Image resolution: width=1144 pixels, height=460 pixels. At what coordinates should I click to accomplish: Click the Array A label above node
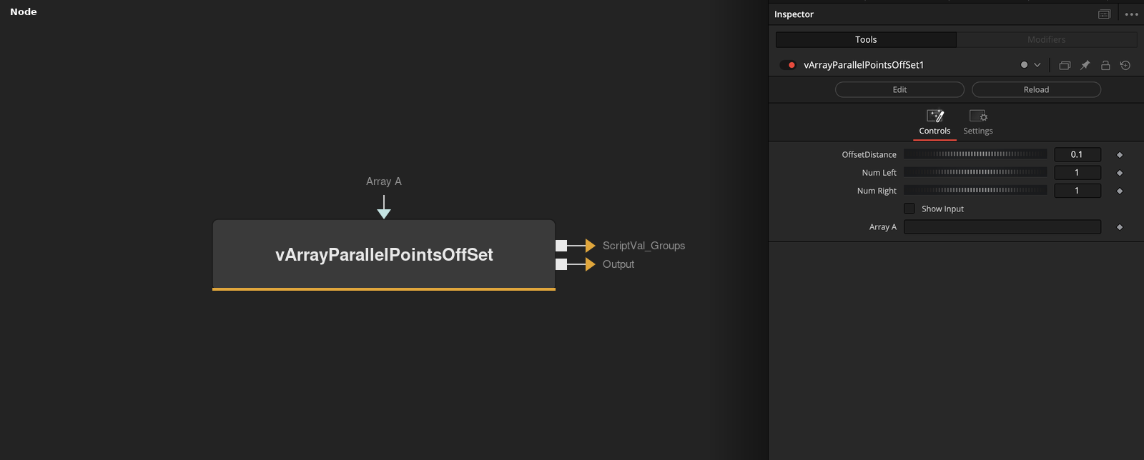(x=384, y=181)
